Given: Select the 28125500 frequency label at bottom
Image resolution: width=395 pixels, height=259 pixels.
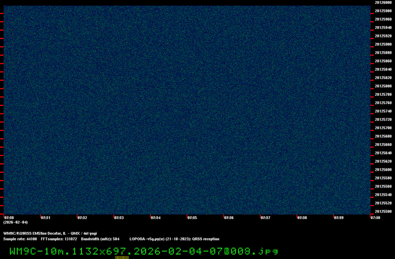Looking at the screenshot, I should click(383, 211).
